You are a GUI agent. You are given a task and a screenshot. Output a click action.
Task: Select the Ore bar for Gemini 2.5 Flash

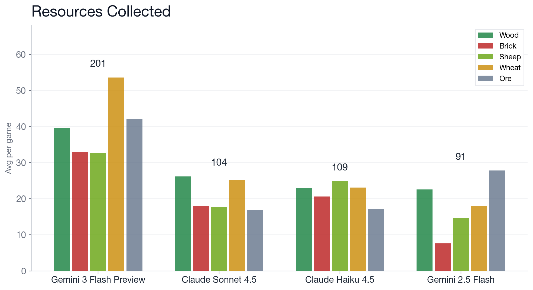(497, 221)
